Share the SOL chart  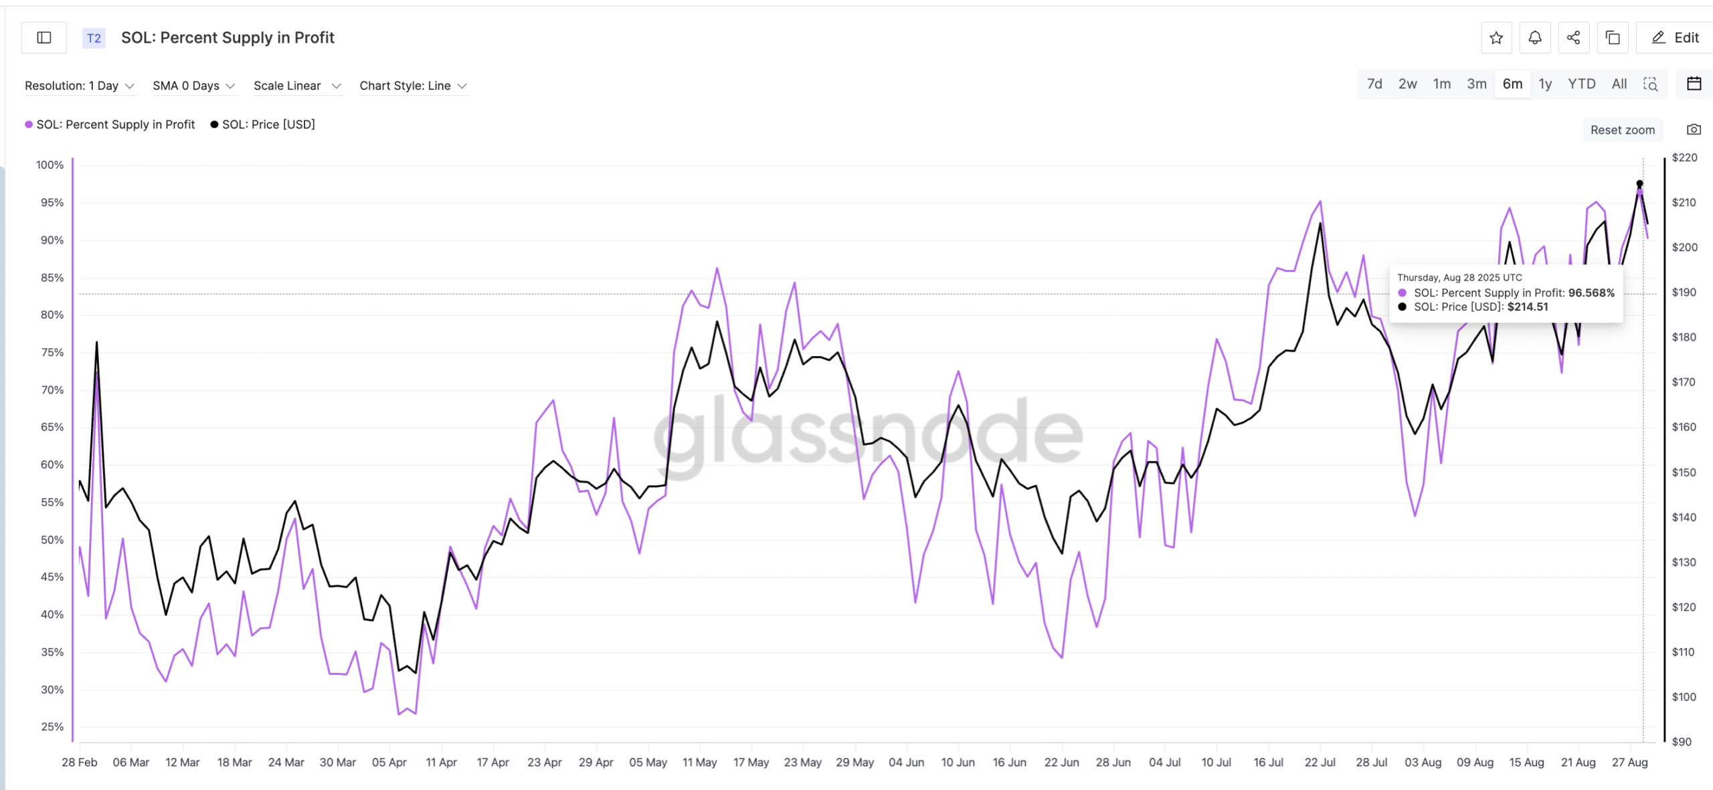point(1574,37)
